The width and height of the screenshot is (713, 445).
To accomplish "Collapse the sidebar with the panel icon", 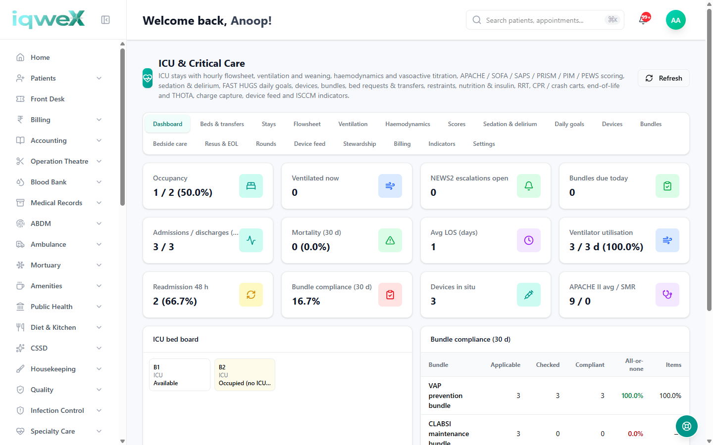I will (x=105, y=20).
